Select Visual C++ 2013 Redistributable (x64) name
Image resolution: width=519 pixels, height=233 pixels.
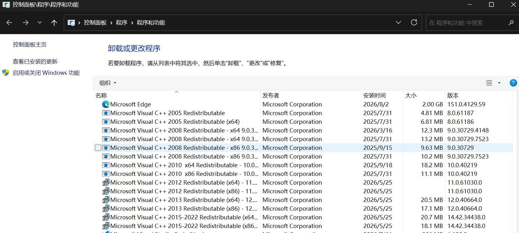tap(184, 200)
